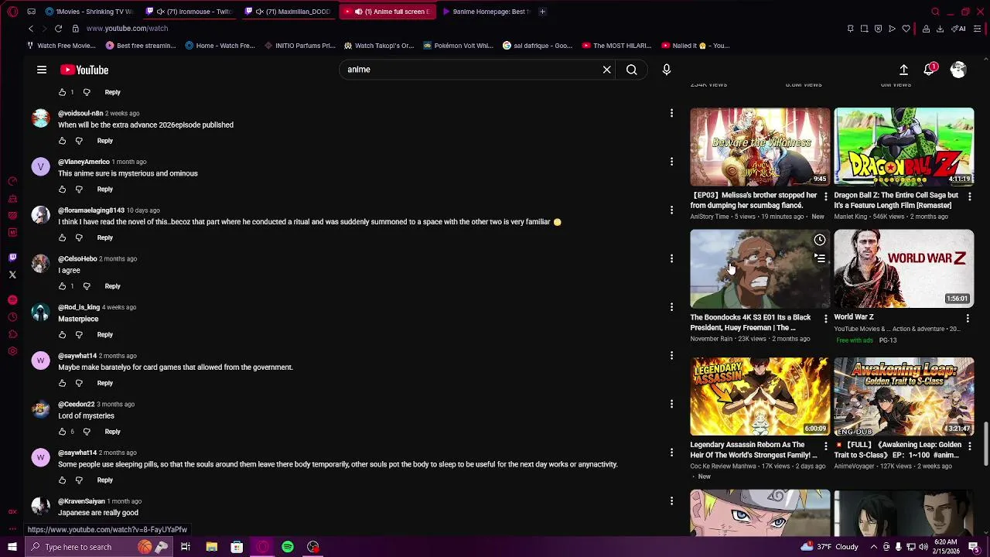990x557 pixels.
Task: Open Settings gear in the Opera sidebar
Action: pos(12,351)
